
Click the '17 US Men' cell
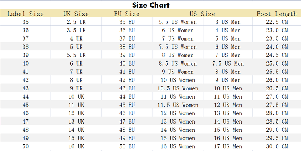click(228, 146)
